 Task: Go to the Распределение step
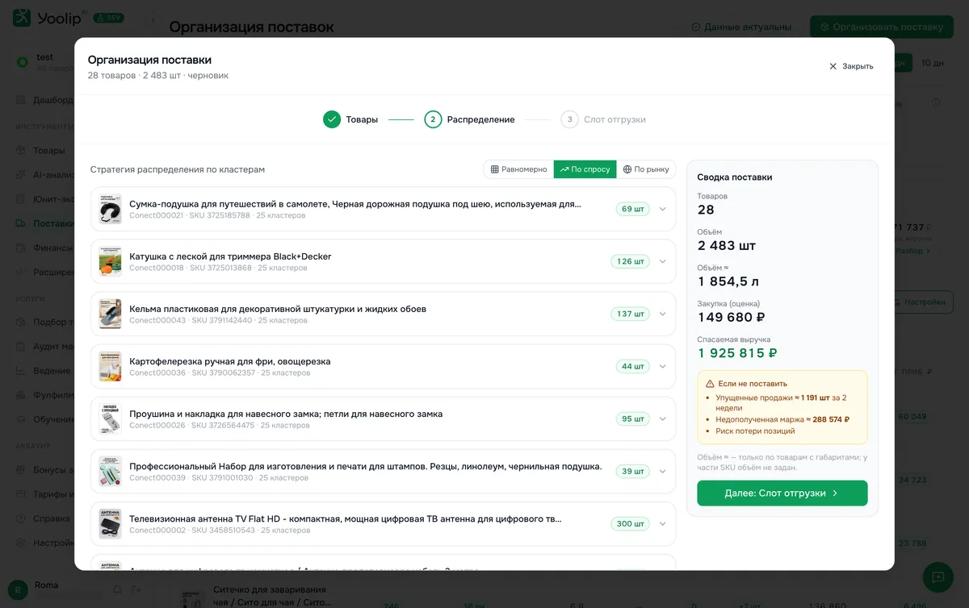[x=469, y=119]
